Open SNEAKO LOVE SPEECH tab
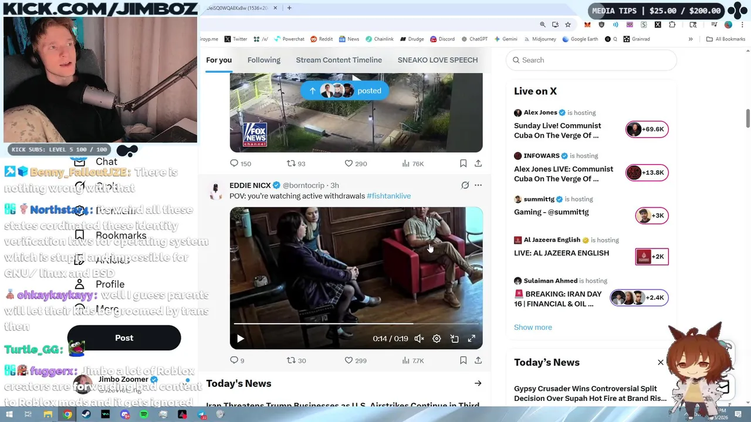Image resolution: width=751 pixels, height=422 pixels. coord(438,60)
